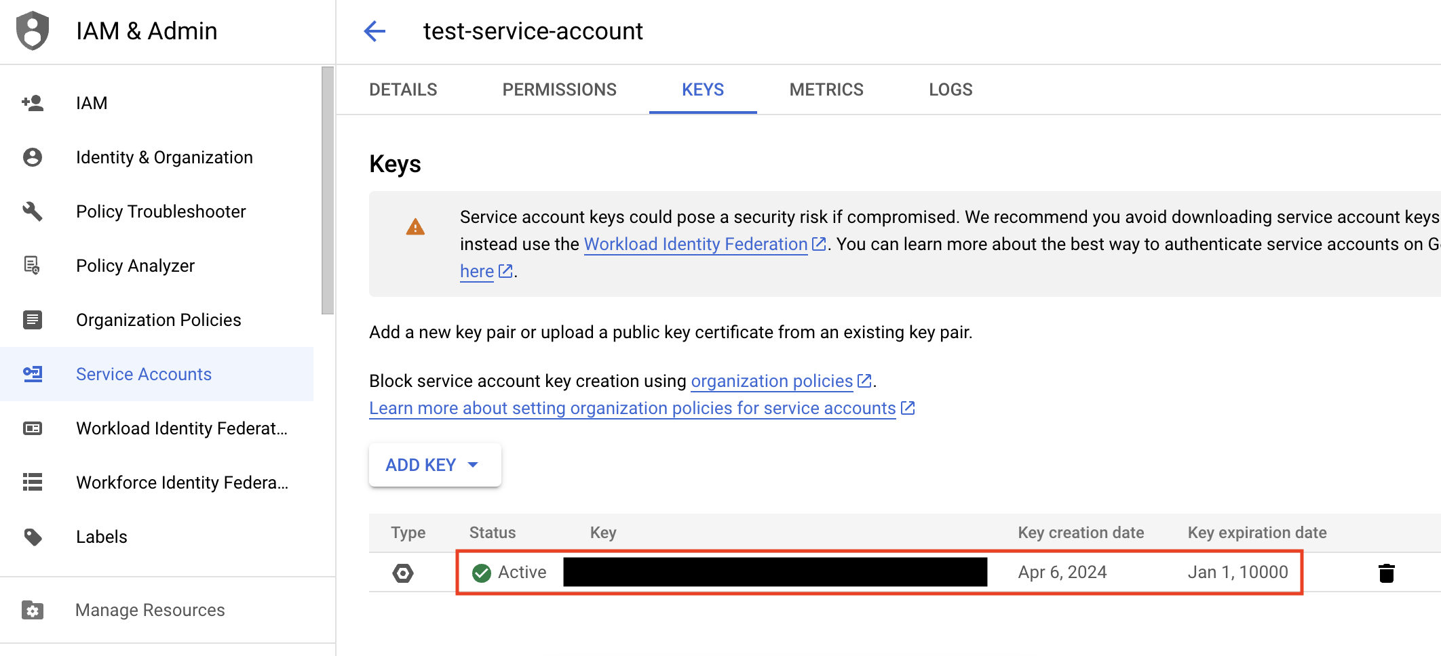Image resolution: width=1441 pixels, height=656 pixels.
Task: Click the Keys section heading
Action: [x=395, y=164]
